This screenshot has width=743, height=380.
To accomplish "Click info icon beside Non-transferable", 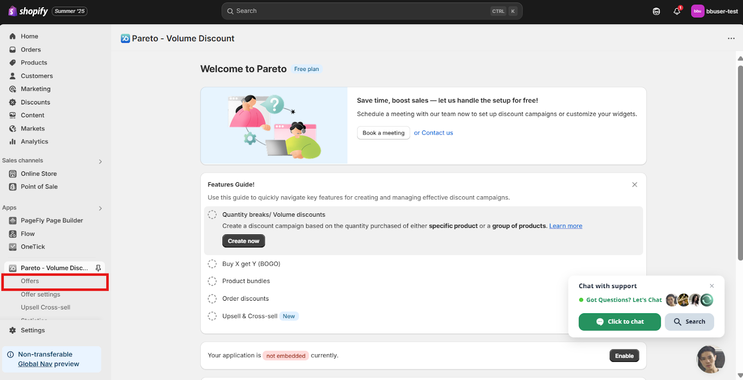I will (10, 354).
